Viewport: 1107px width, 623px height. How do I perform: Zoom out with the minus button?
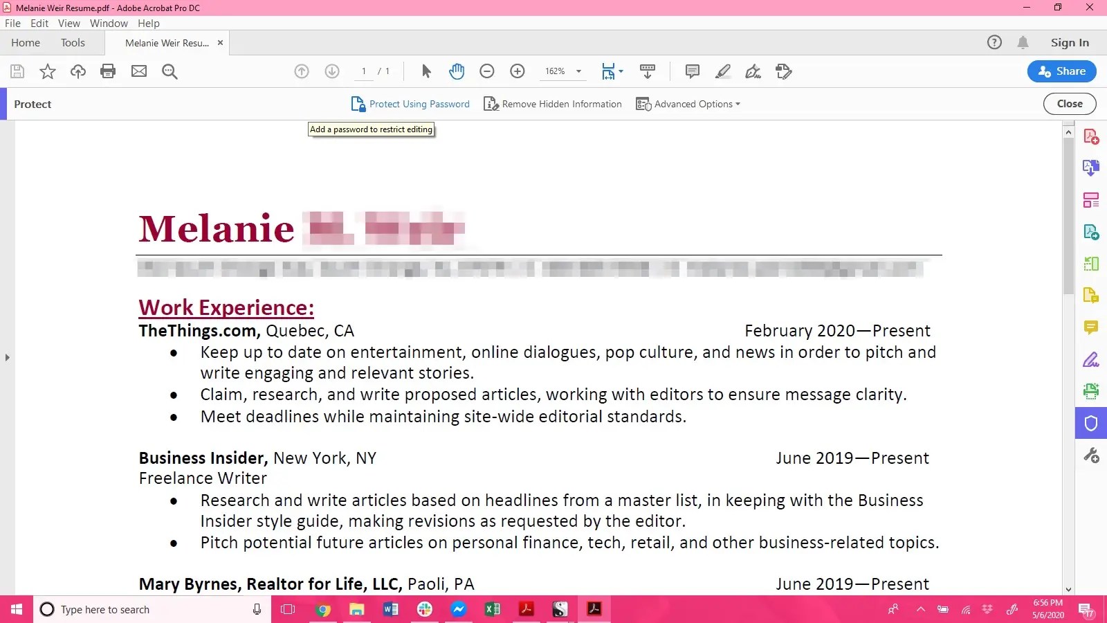[487, 71]
